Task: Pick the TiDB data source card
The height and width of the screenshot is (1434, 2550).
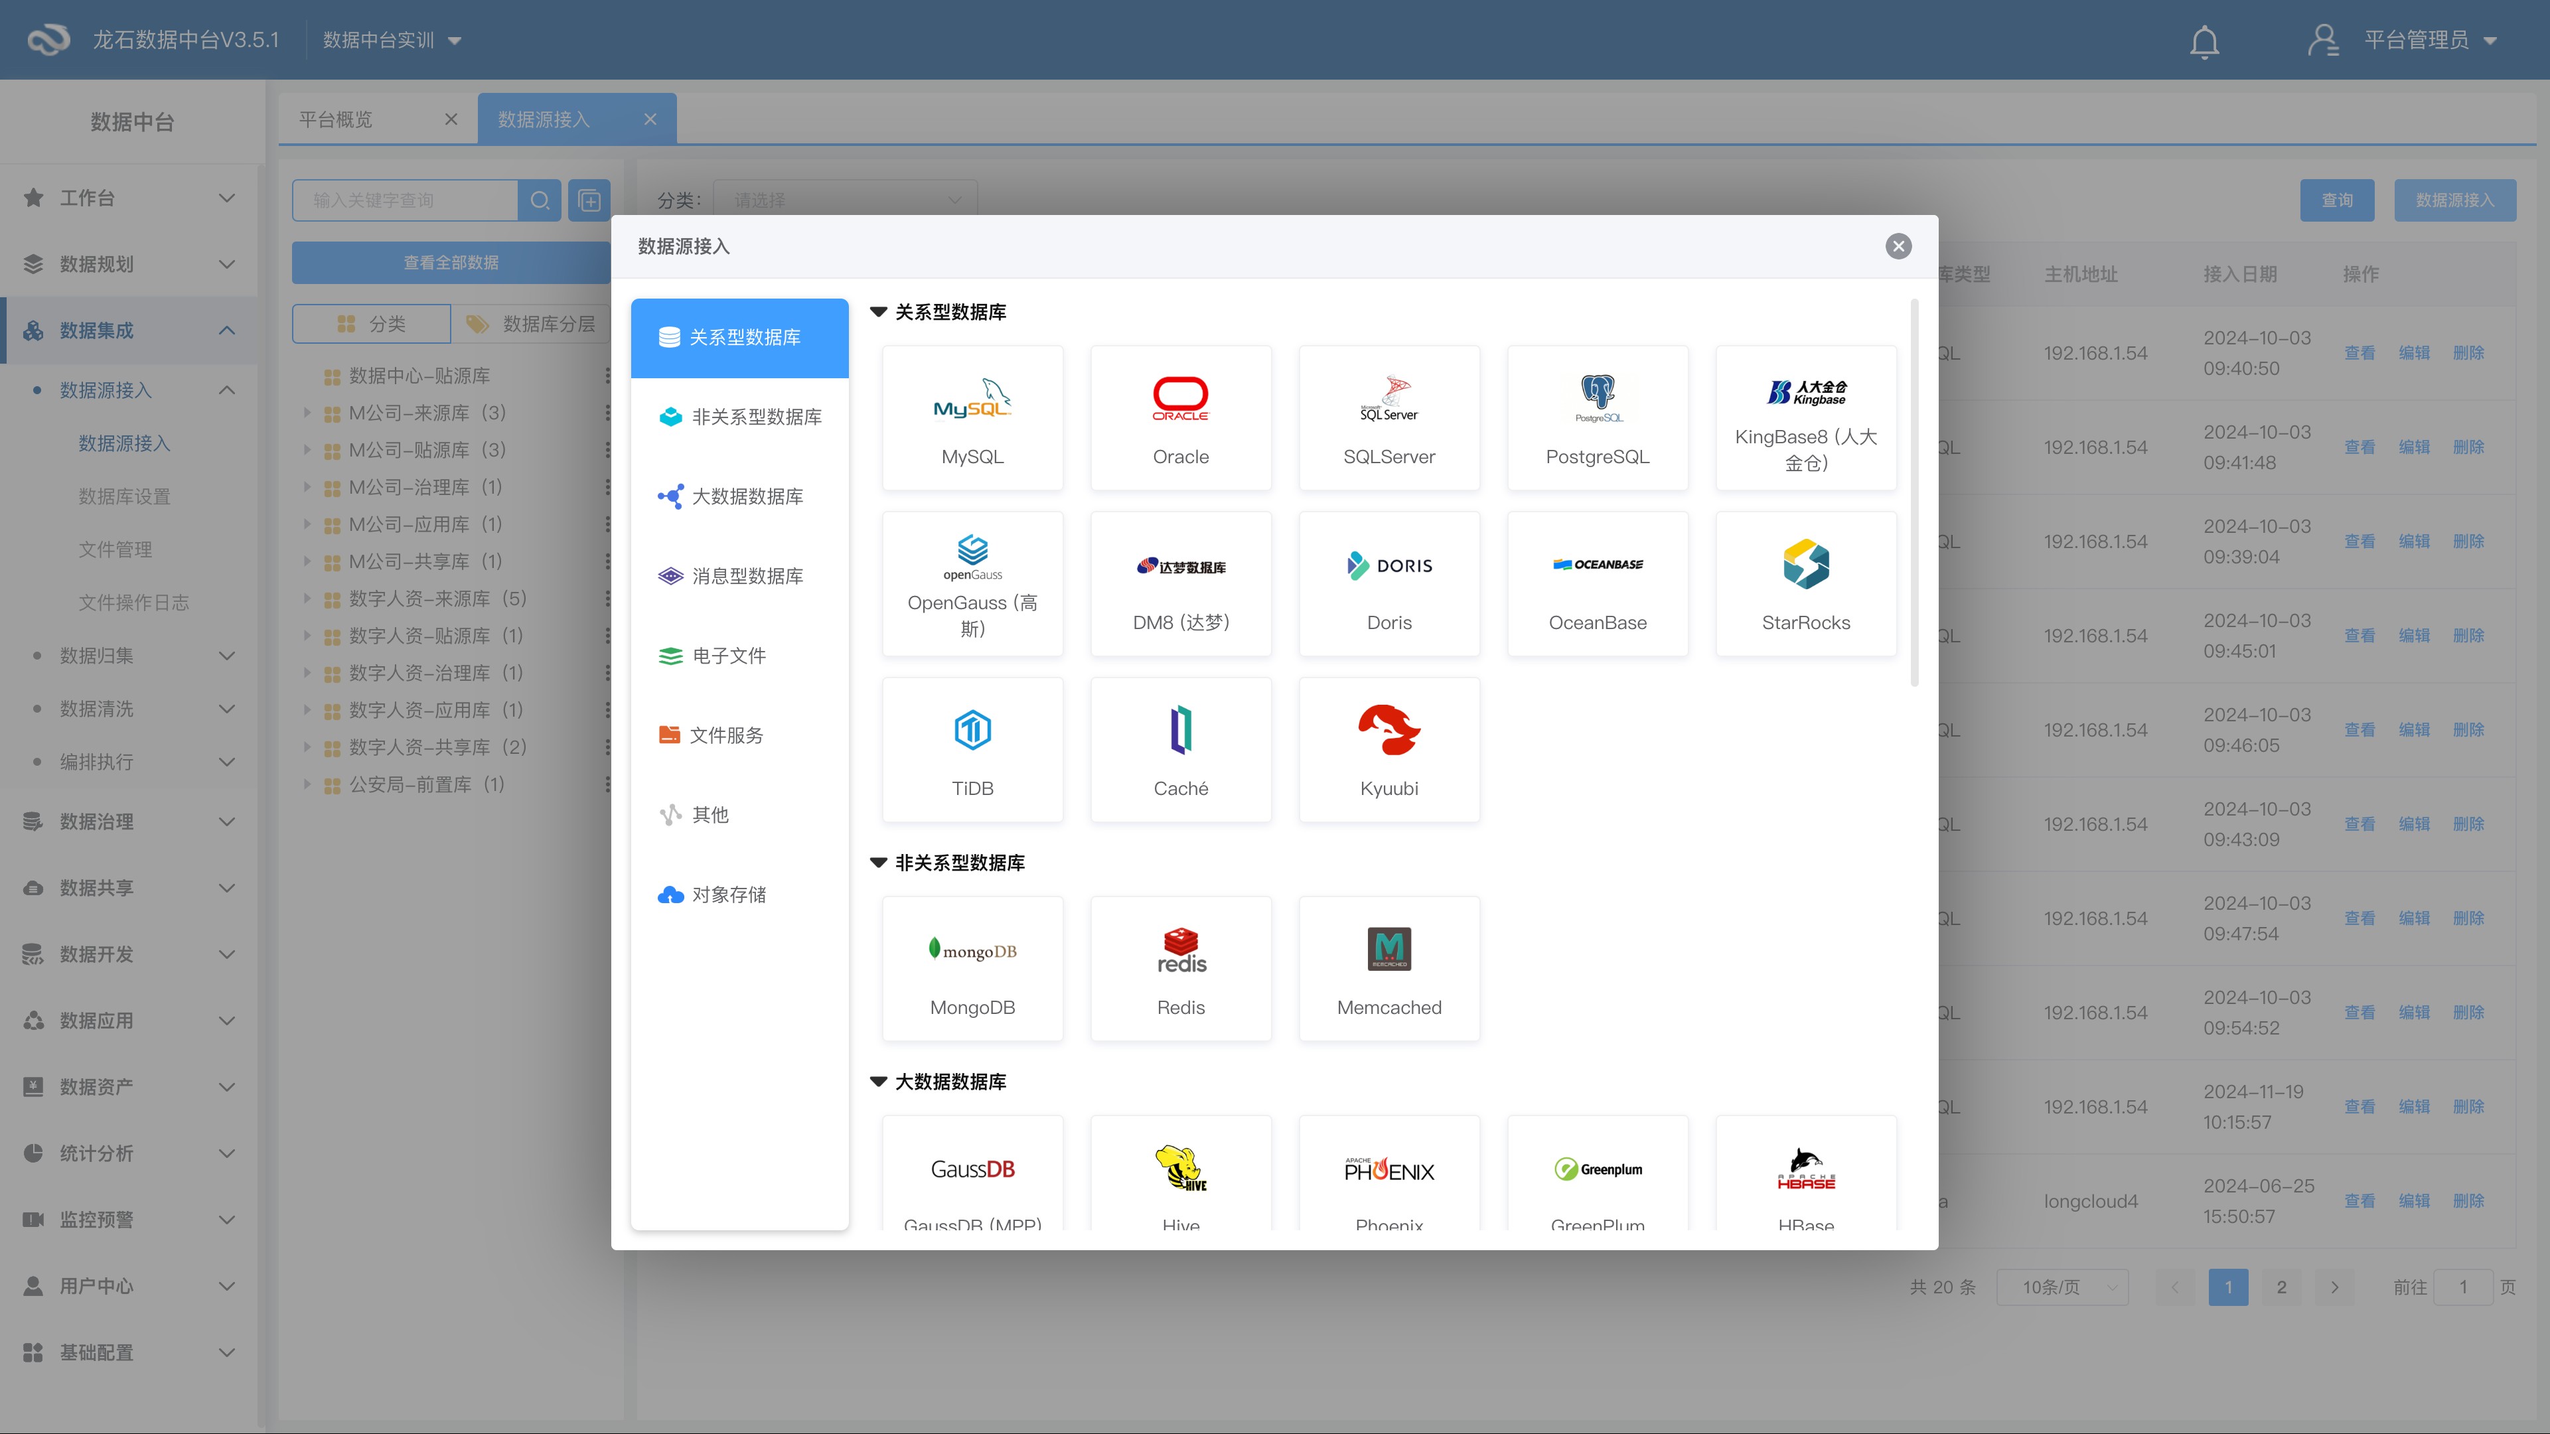Action: tap(972, 749)
